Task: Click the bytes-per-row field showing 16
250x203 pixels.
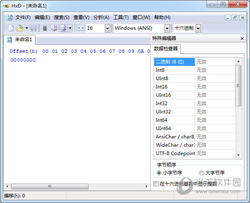Action: [95, 28]
